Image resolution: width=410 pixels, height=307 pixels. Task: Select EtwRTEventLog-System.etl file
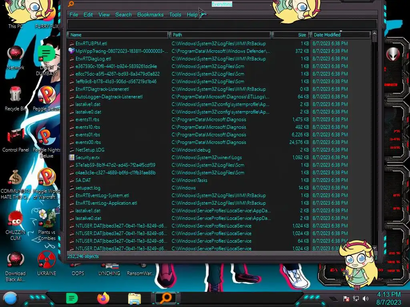(102, 195)
